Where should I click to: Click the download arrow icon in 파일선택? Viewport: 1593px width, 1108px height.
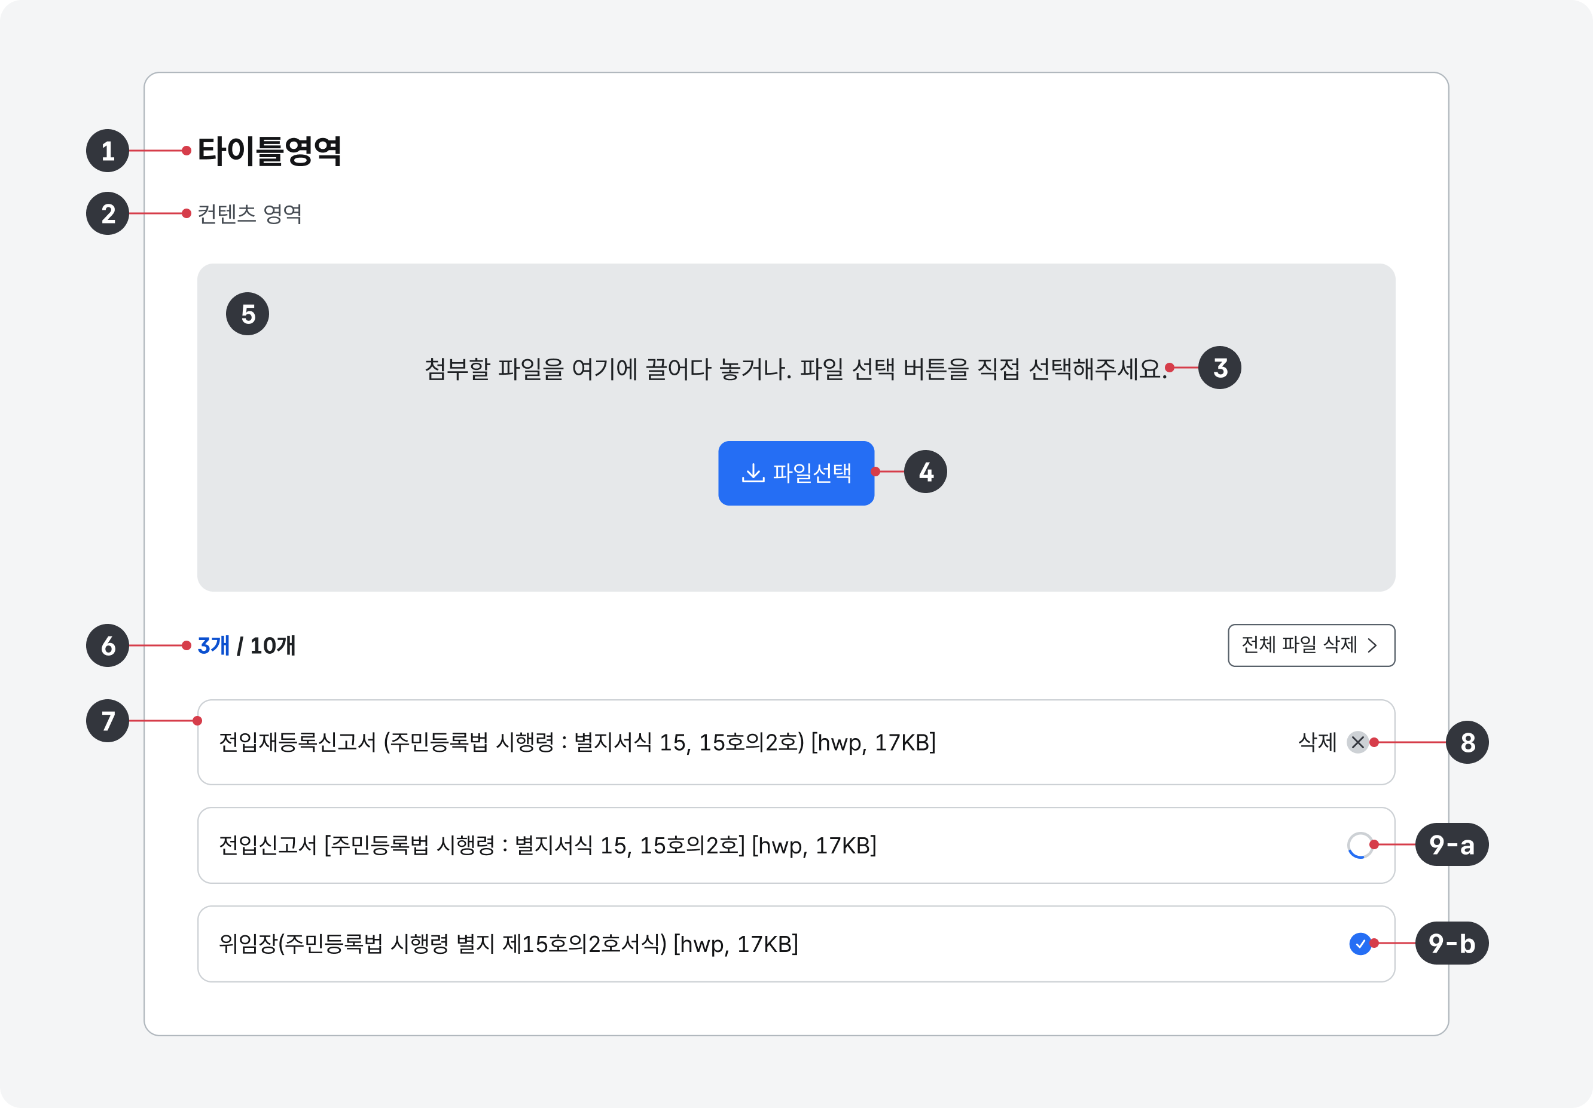point(753,473)
